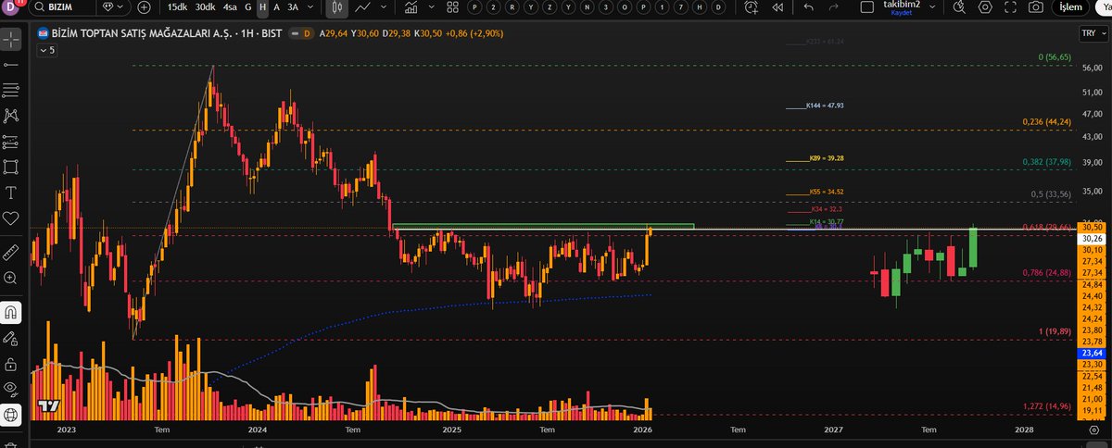The height and width of the screenshot is (448, 1112).
Task: Choose candlestick chart type
Action: (337, 7)
